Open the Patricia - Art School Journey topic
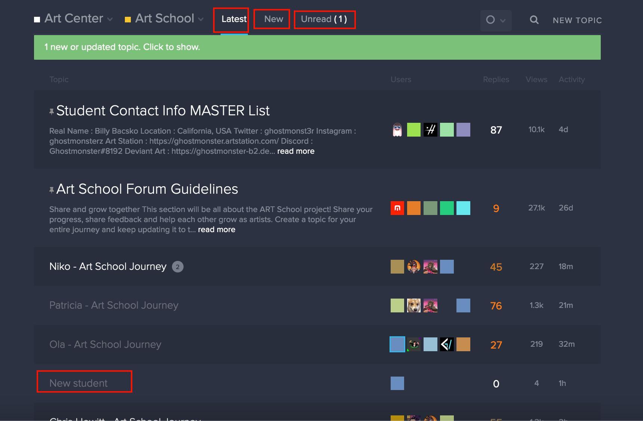 point(114,305)
